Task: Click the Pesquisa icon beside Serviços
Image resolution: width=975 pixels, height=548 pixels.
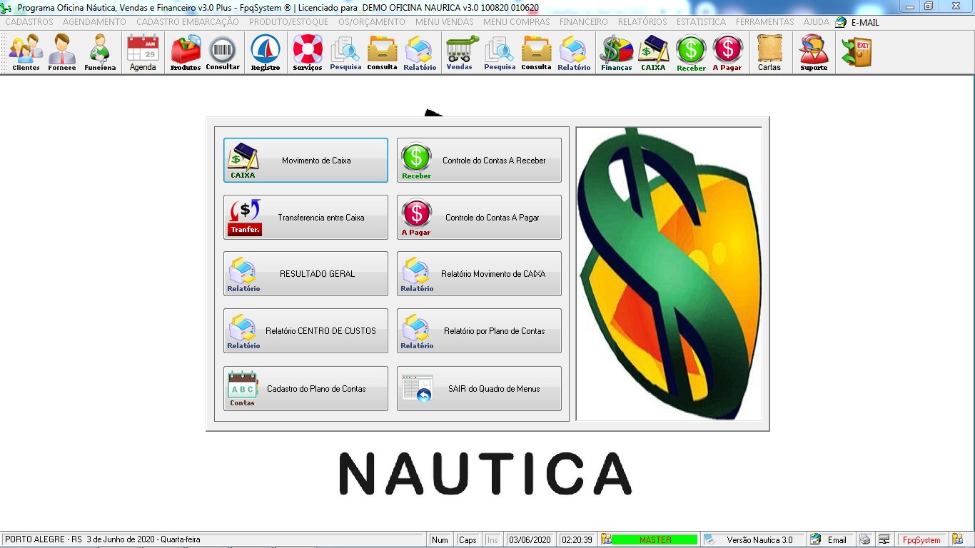Action: [345, 53]
